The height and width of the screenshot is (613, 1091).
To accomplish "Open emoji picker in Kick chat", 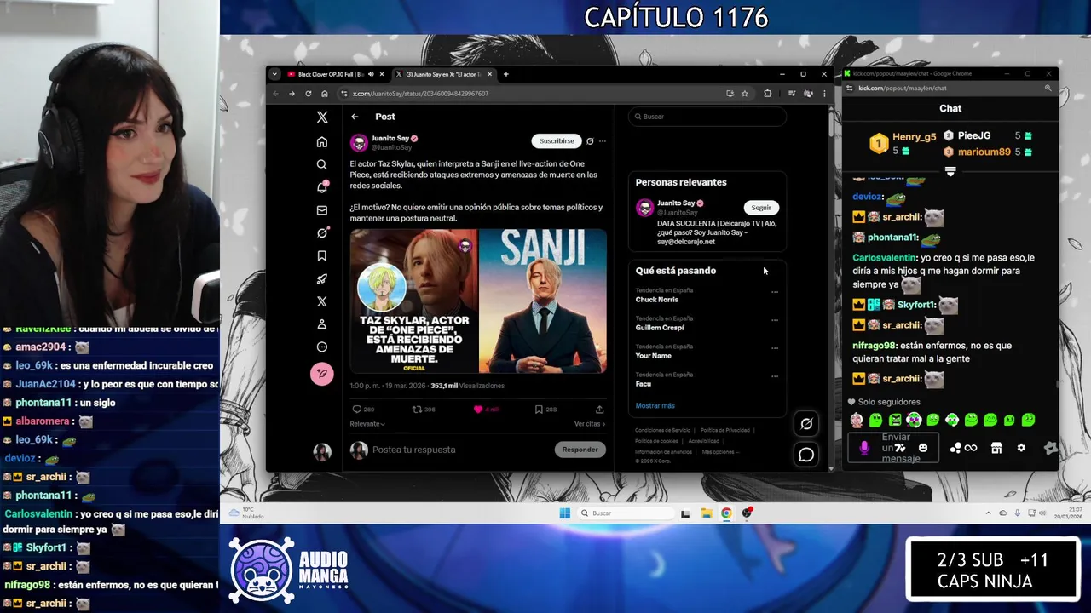I will tap(923, 448).
